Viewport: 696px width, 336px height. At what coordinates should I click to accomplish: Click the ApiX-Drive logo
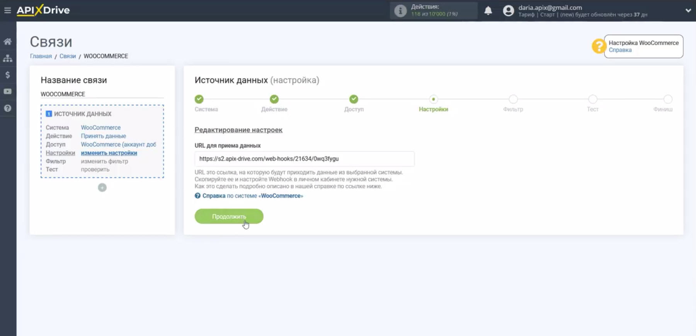pos(43,10)
